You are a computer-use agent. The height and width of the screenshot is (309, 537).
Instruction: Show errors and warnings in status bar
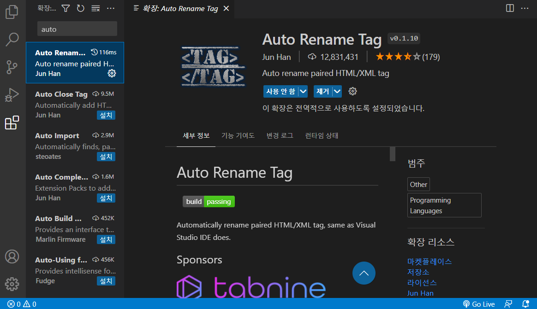pos(22,304)
